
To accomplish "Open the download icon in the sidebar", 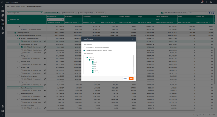I will (3, 28).
